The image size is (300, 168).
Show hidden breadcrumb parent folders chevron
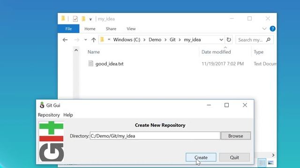(109, 39)
